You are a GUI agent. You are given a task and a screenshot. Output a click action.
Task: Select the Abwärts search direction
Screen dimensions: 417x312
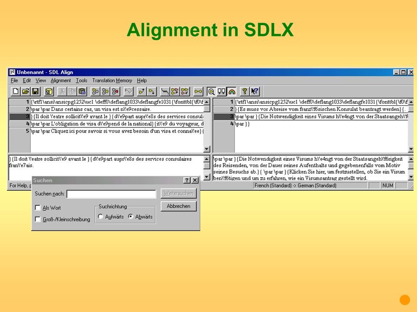(x=131, y=217)
